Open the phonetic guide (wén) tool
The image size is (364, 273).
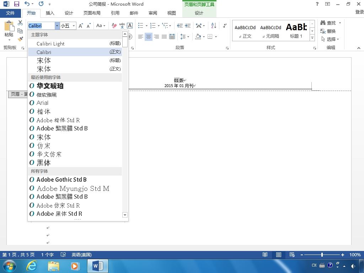[122, 26]
